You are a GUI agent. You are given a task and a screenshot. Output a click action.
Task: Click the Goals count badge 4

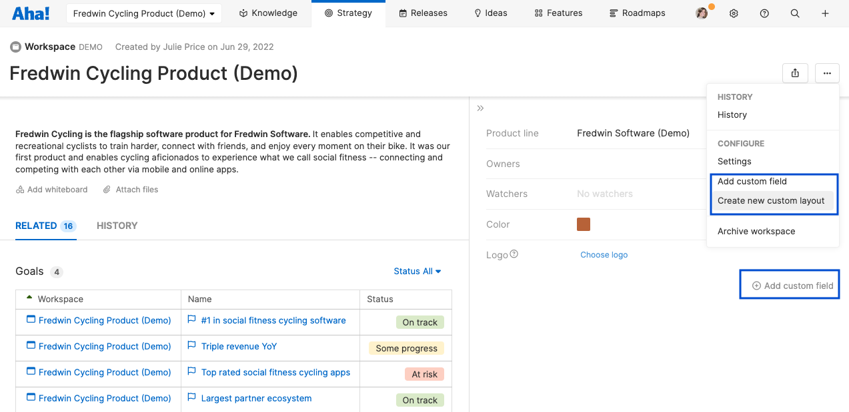point(57,272)
